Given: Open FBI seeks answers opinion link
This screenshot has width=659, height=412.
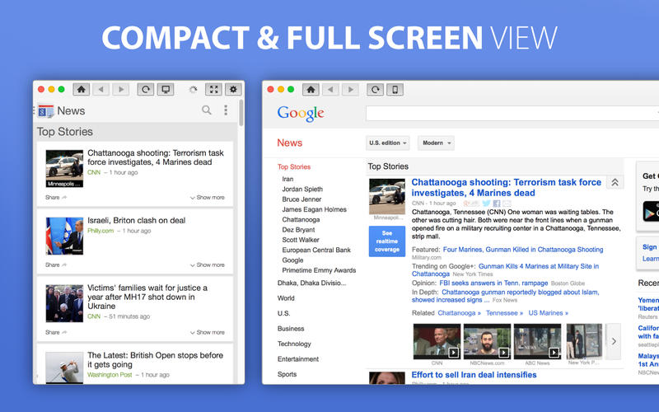Looking at the screenshot, I should click(493, 283).
